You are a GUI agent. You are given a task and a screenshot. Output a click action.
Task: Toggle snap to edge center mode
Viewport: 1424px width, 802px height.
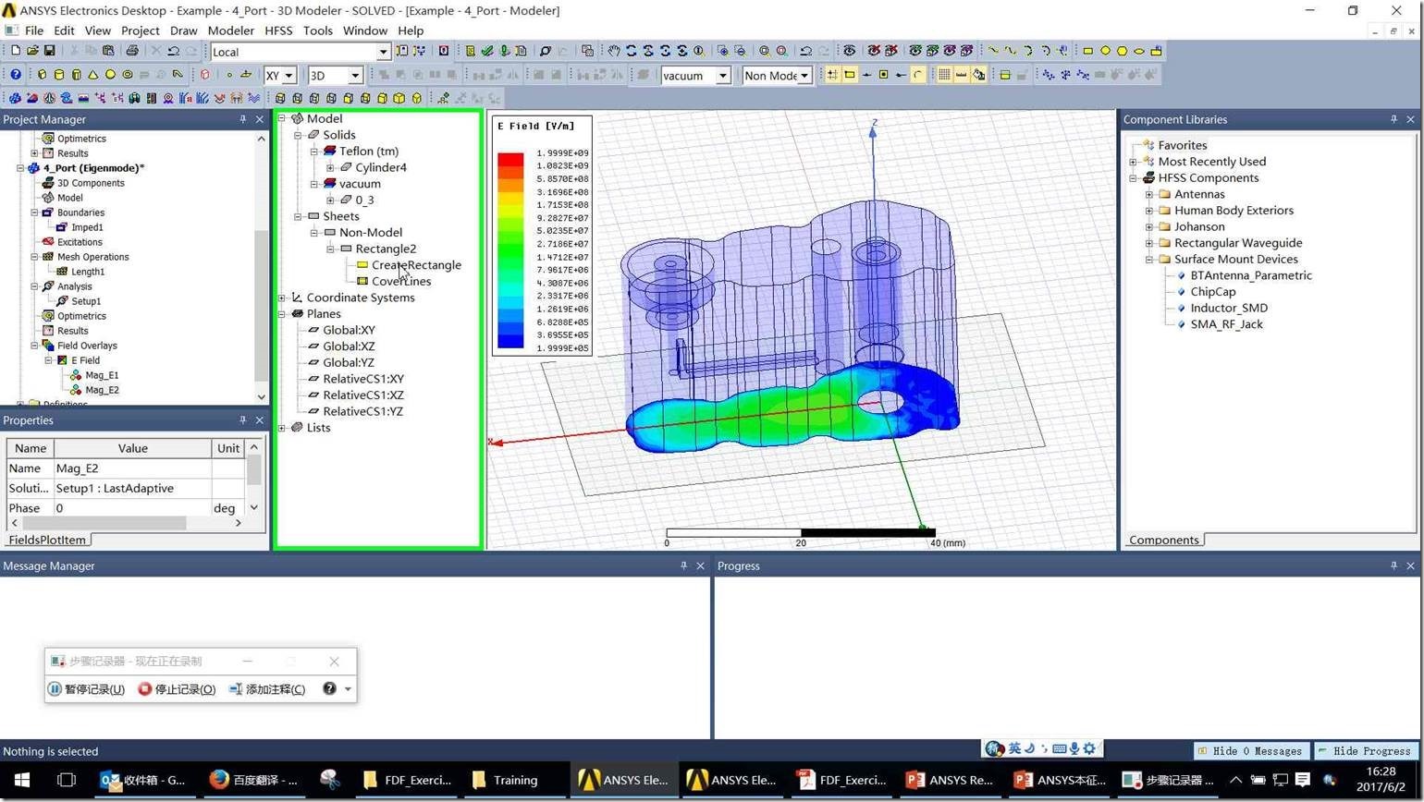866,75
